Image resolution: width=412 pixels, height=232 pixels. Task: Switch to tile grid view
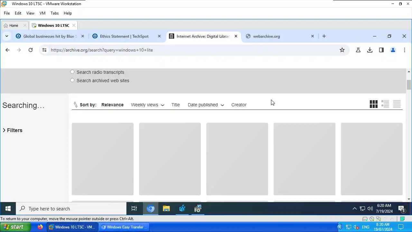[374, 104]
